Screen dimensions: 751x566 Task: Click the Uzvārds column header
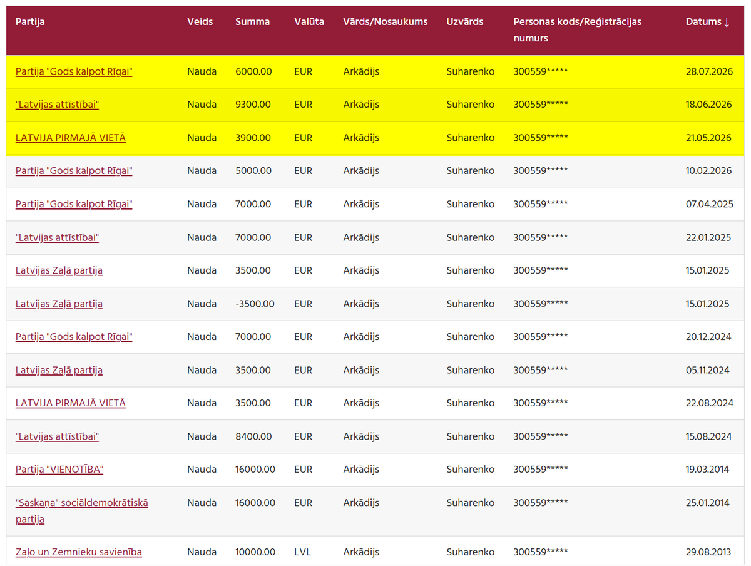[x=465, y=22]
